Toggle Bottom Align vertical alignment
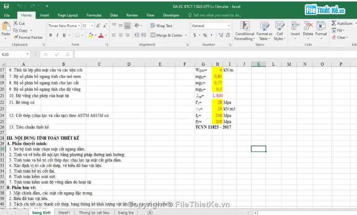The image size is (357, 215). 127,26
